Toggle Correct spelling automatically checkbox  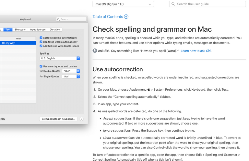[x=41, y=38]
